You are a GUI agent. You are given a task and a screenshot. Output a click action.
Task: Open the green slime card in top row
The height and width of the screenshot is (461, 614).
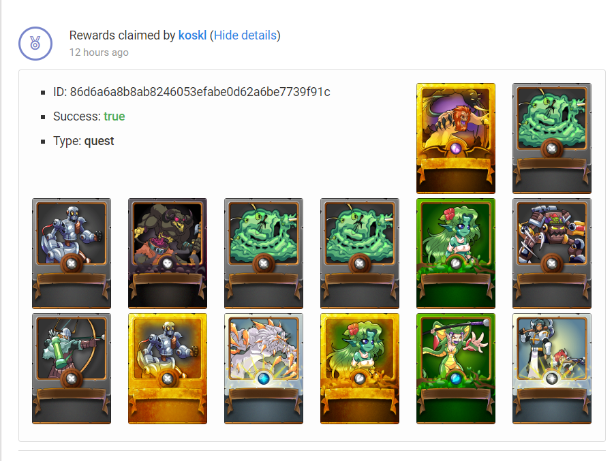pyautogui.click(x=552, y=138)
